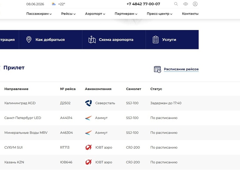240x184 pixels.
Task: Select the Минеральные Воды MRV destination
Action: [x=26, y=133]
